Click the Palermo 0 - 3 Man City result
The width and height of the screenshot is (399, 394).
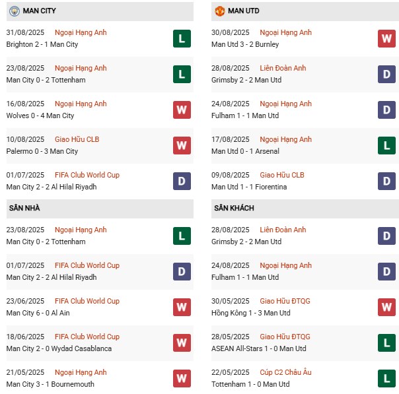click(x=42, y=151)
